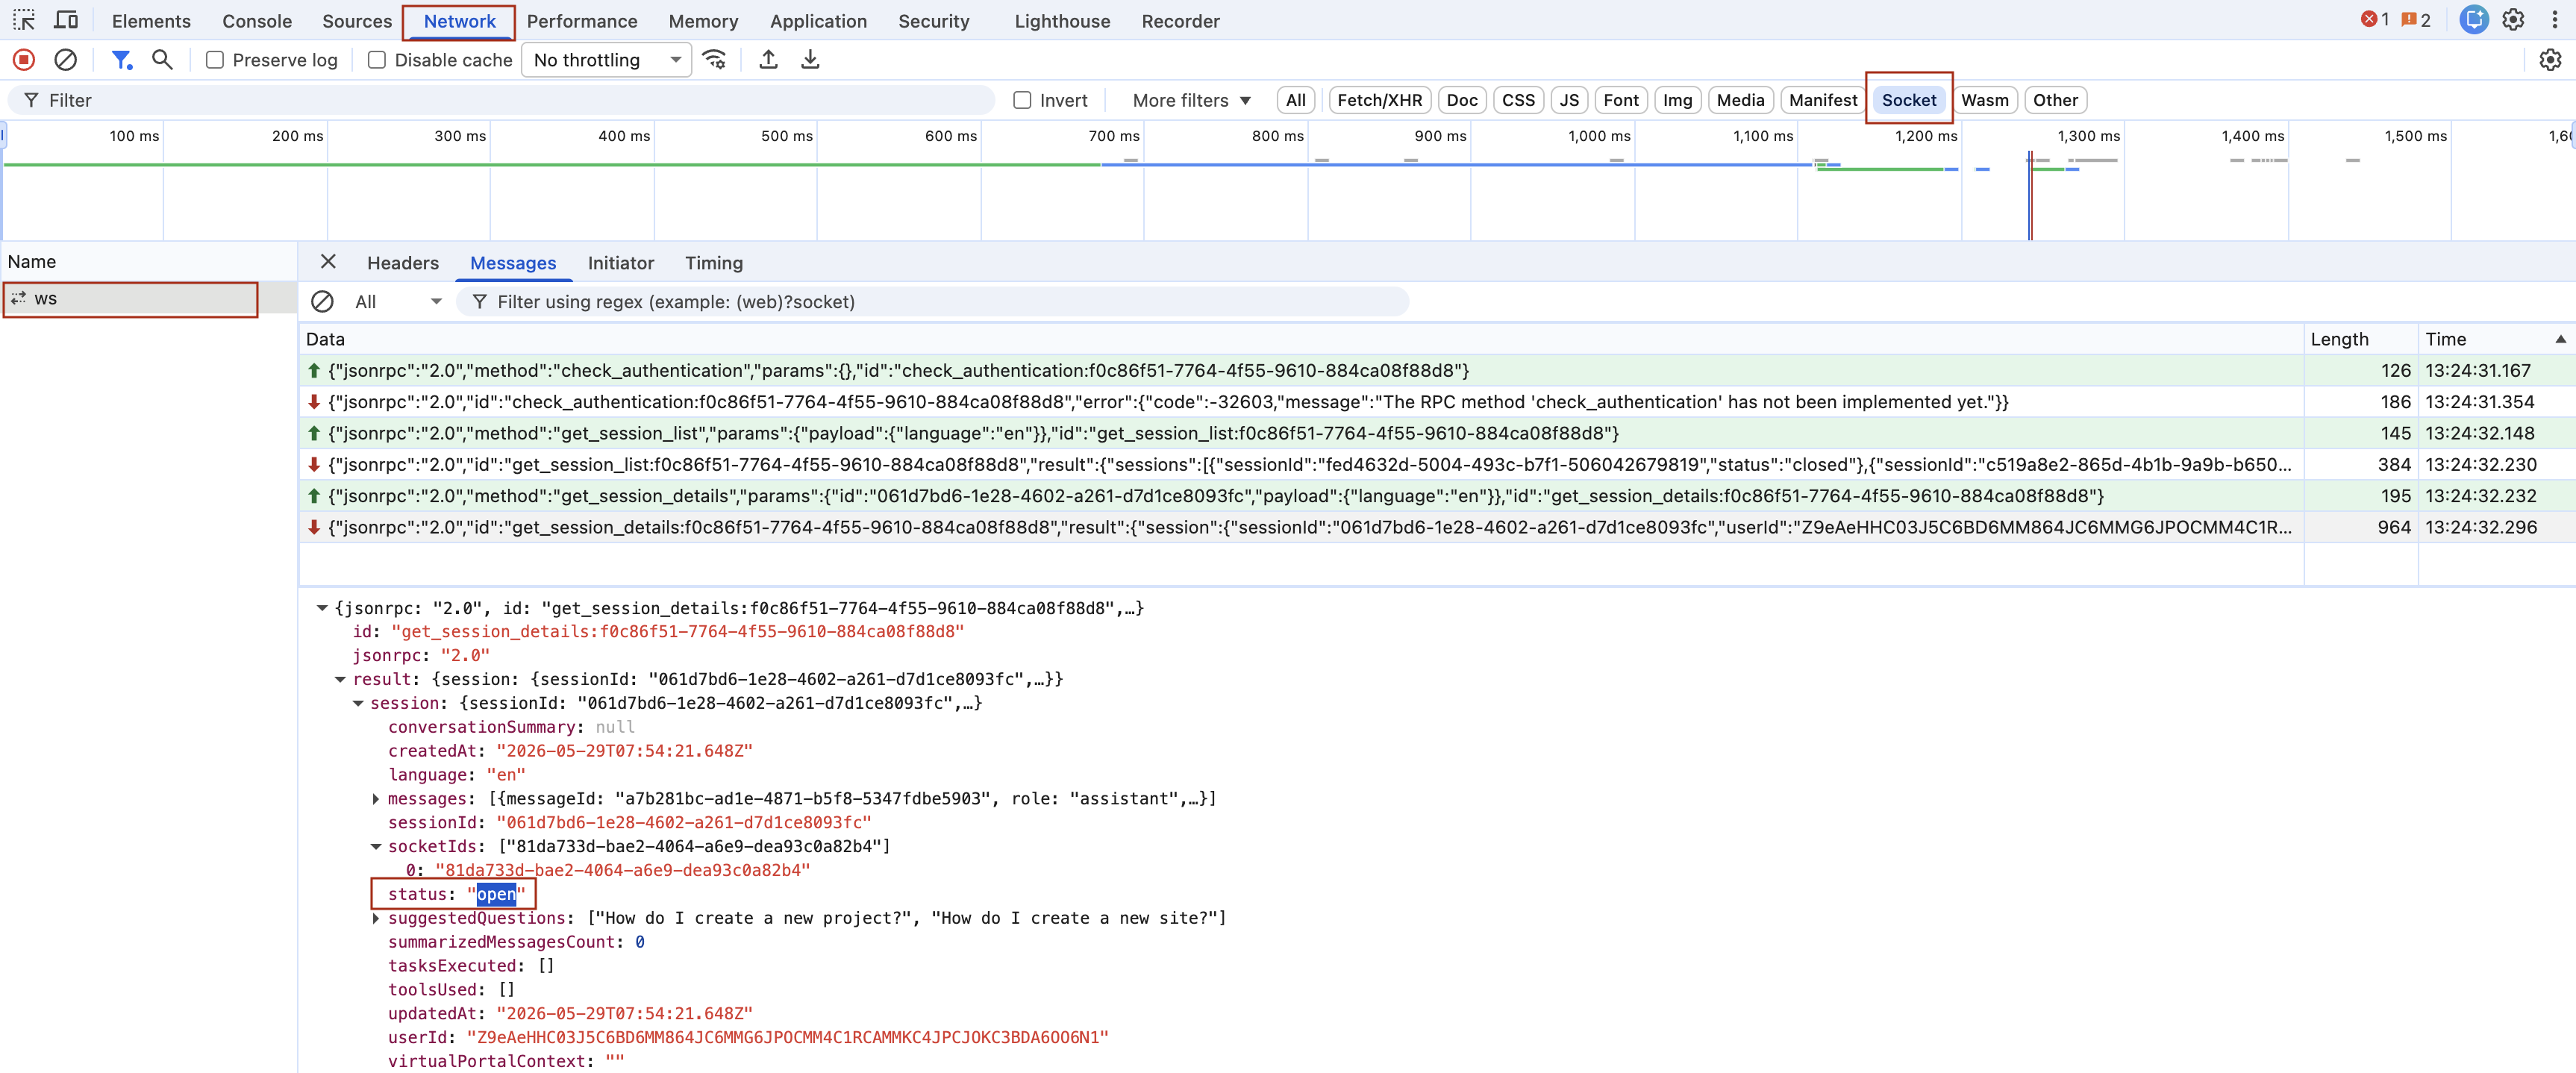2576x1073 pixels.
Task: Collapse the root jsonrpc object
Action: click(322, 608)
